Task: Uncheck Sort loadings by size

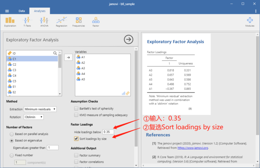Action: click(x=76, y=139)
